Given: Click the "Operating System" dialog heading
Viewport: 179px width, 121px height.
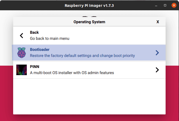Looking at the screenshot, I should click(x=89, y=22).
